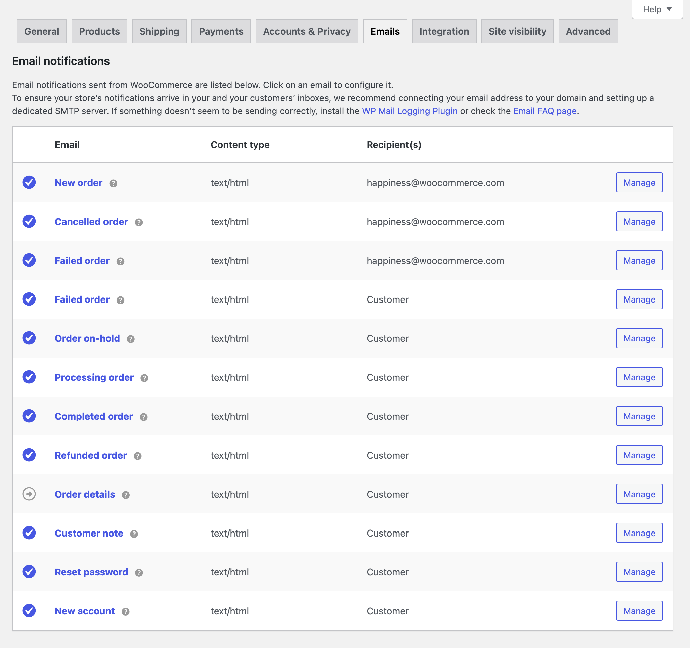The height and width of the screenshot is (648, 690).
Task: Switch to the Accounts & Privacy tab
Action: [307, 31]
